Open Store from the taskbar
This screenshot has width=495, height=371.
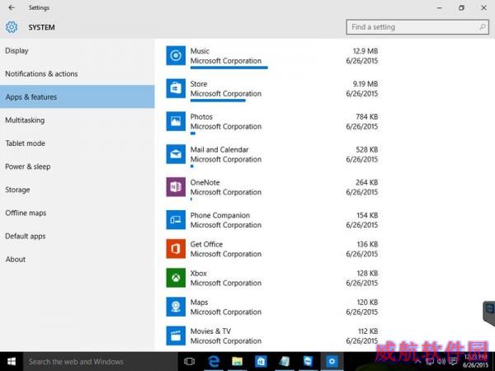point(261,362)
